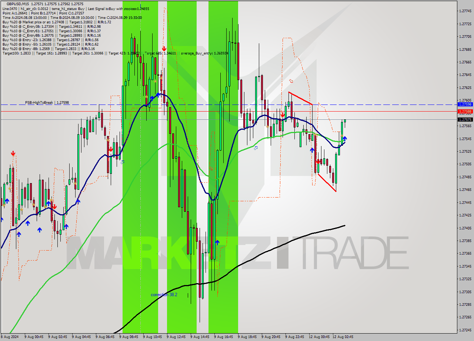Screen dimensions: 474x341
Task: Click the '9 Aug 06:45' time label
Action: pos(105,337)
